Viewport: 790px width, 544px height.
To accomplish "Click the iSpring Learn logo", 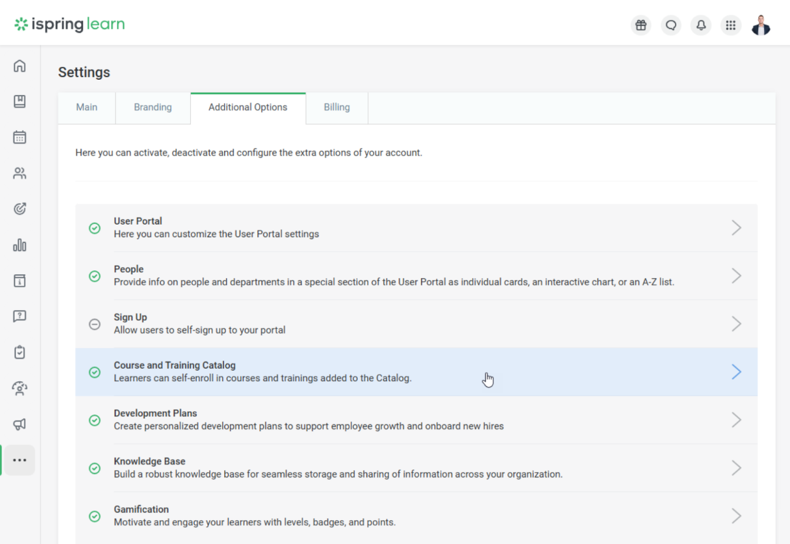I will coord(70,25).
